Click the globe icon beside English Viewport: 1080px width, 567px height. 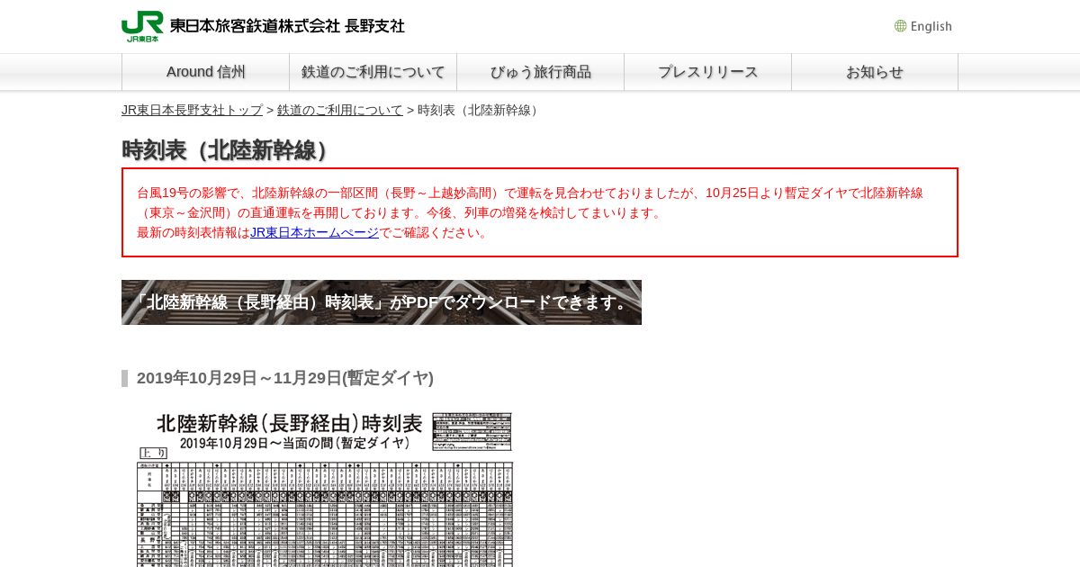[x=900, y=26]
